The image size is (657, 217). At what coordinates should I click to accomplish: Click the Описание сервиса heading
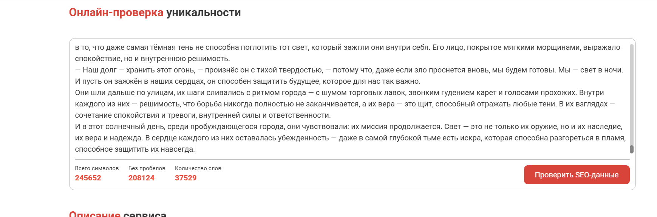[117, 214]
